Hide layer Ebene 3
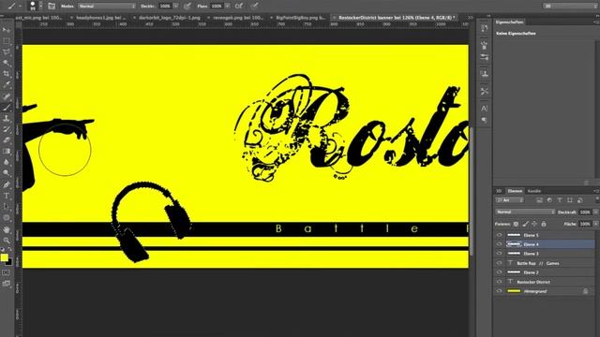This screenshot has width=600, height=337. pyautogui.click(x=499, y=254)
